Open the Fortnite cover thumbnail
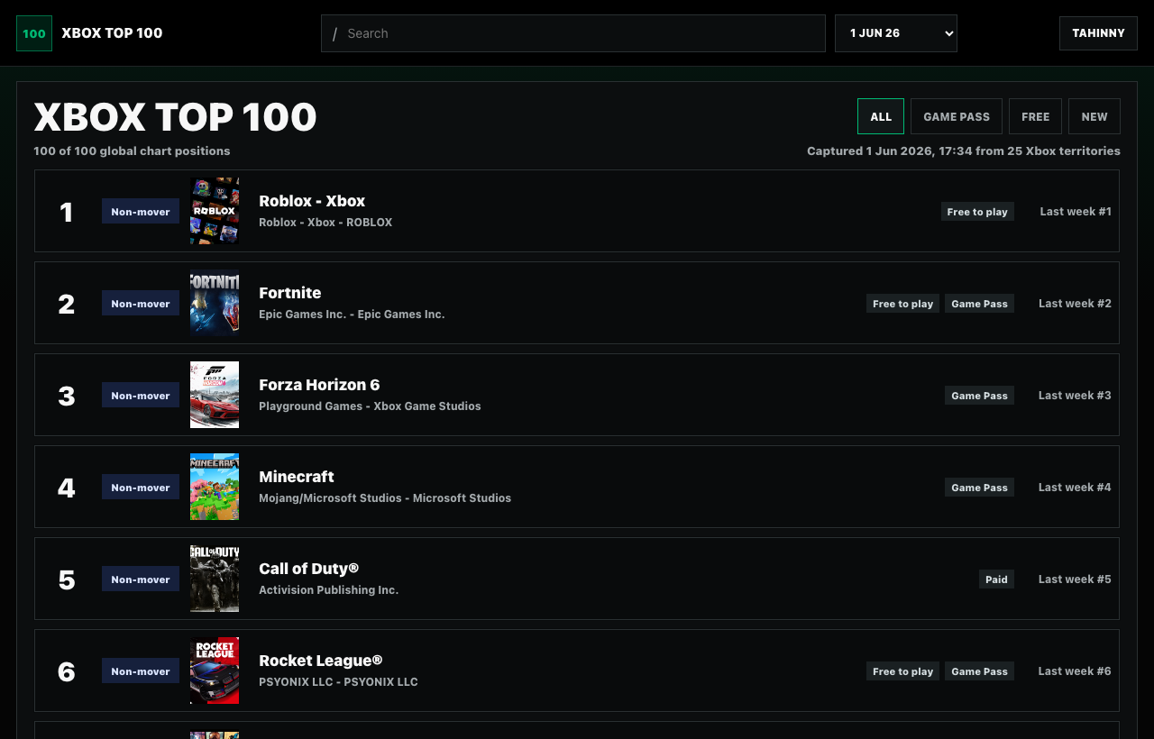 [x=215, y=303]
